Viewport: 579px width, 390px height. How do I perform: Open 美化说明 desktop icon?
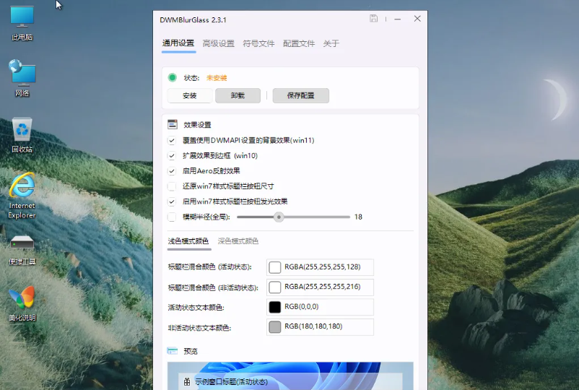tap(22, 303)
